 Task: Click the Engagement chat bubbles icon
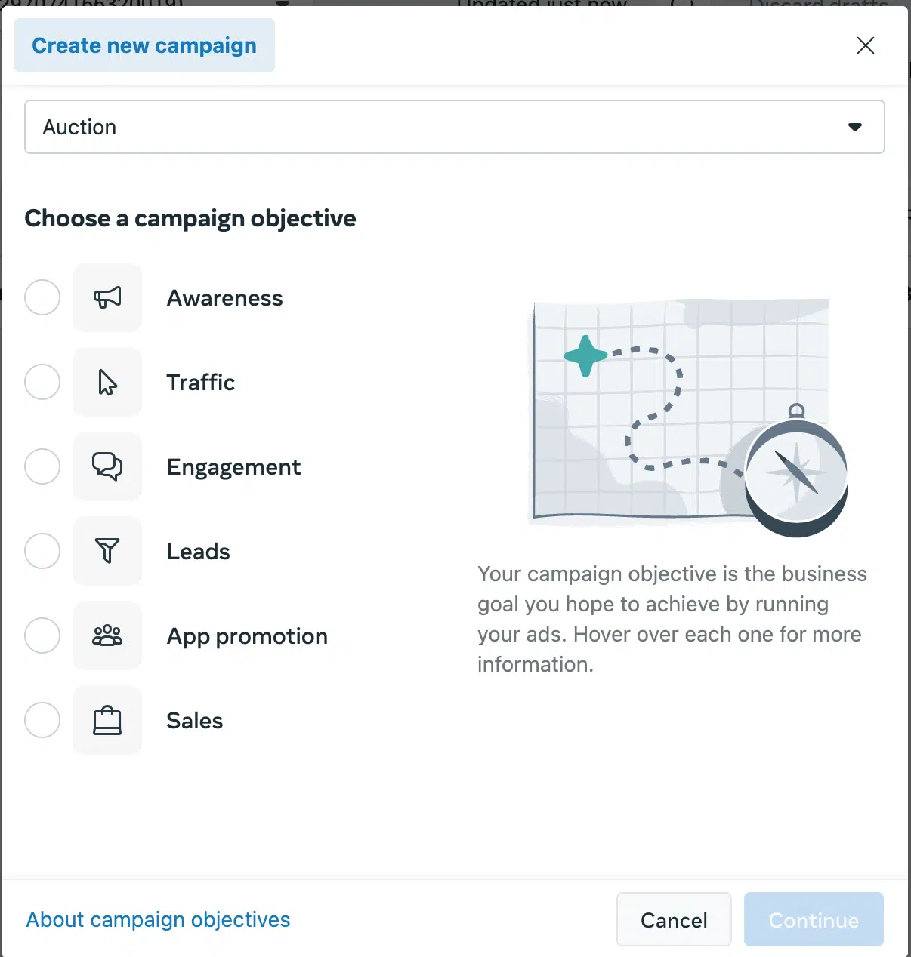coord(107,466)
